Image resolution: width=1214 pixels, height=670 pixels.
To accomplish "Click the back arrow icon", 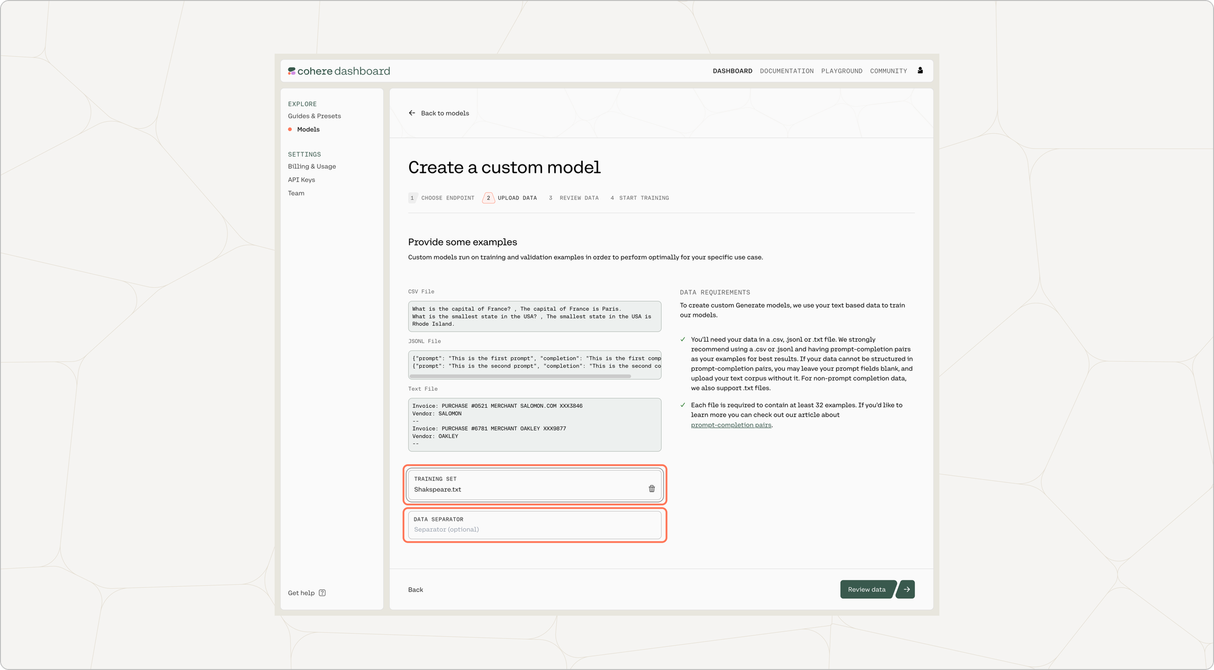I will pyautogui.click(x=412, y=113).
